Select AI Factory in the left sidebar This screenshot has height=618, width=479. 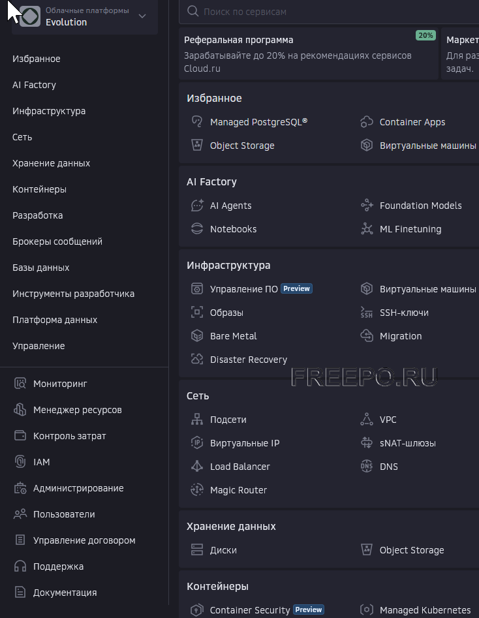(x=35, y=85)
